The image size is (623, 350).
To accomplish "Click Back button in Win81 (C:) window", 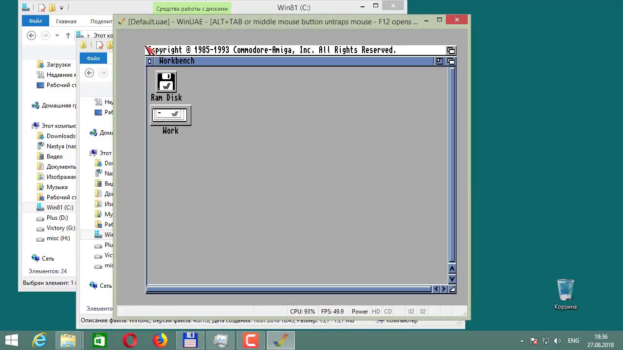I will (x=31, y=35).
